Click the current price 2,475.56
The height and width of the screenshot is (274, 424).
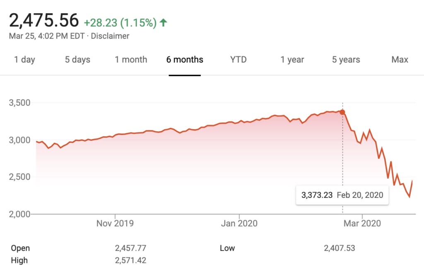[44, 20]
